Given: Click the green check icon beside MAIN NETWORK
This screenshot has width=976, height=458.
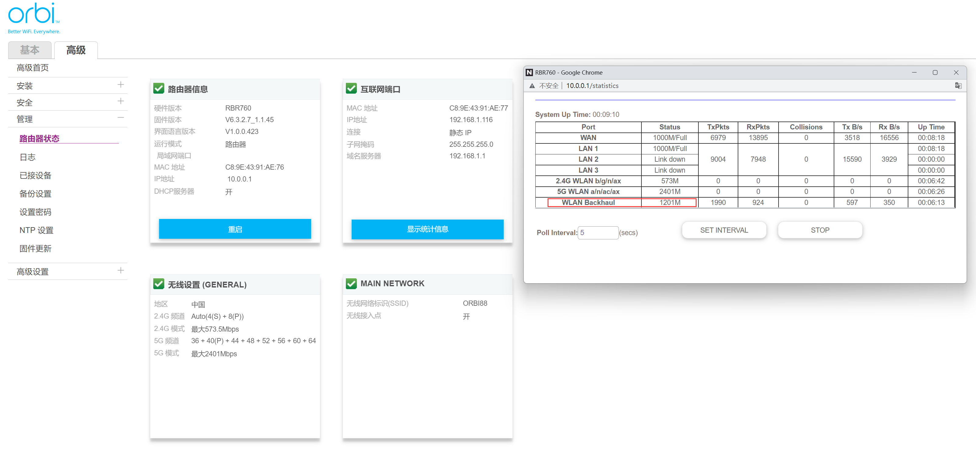Looking at the screenshot, I should 351,283.
